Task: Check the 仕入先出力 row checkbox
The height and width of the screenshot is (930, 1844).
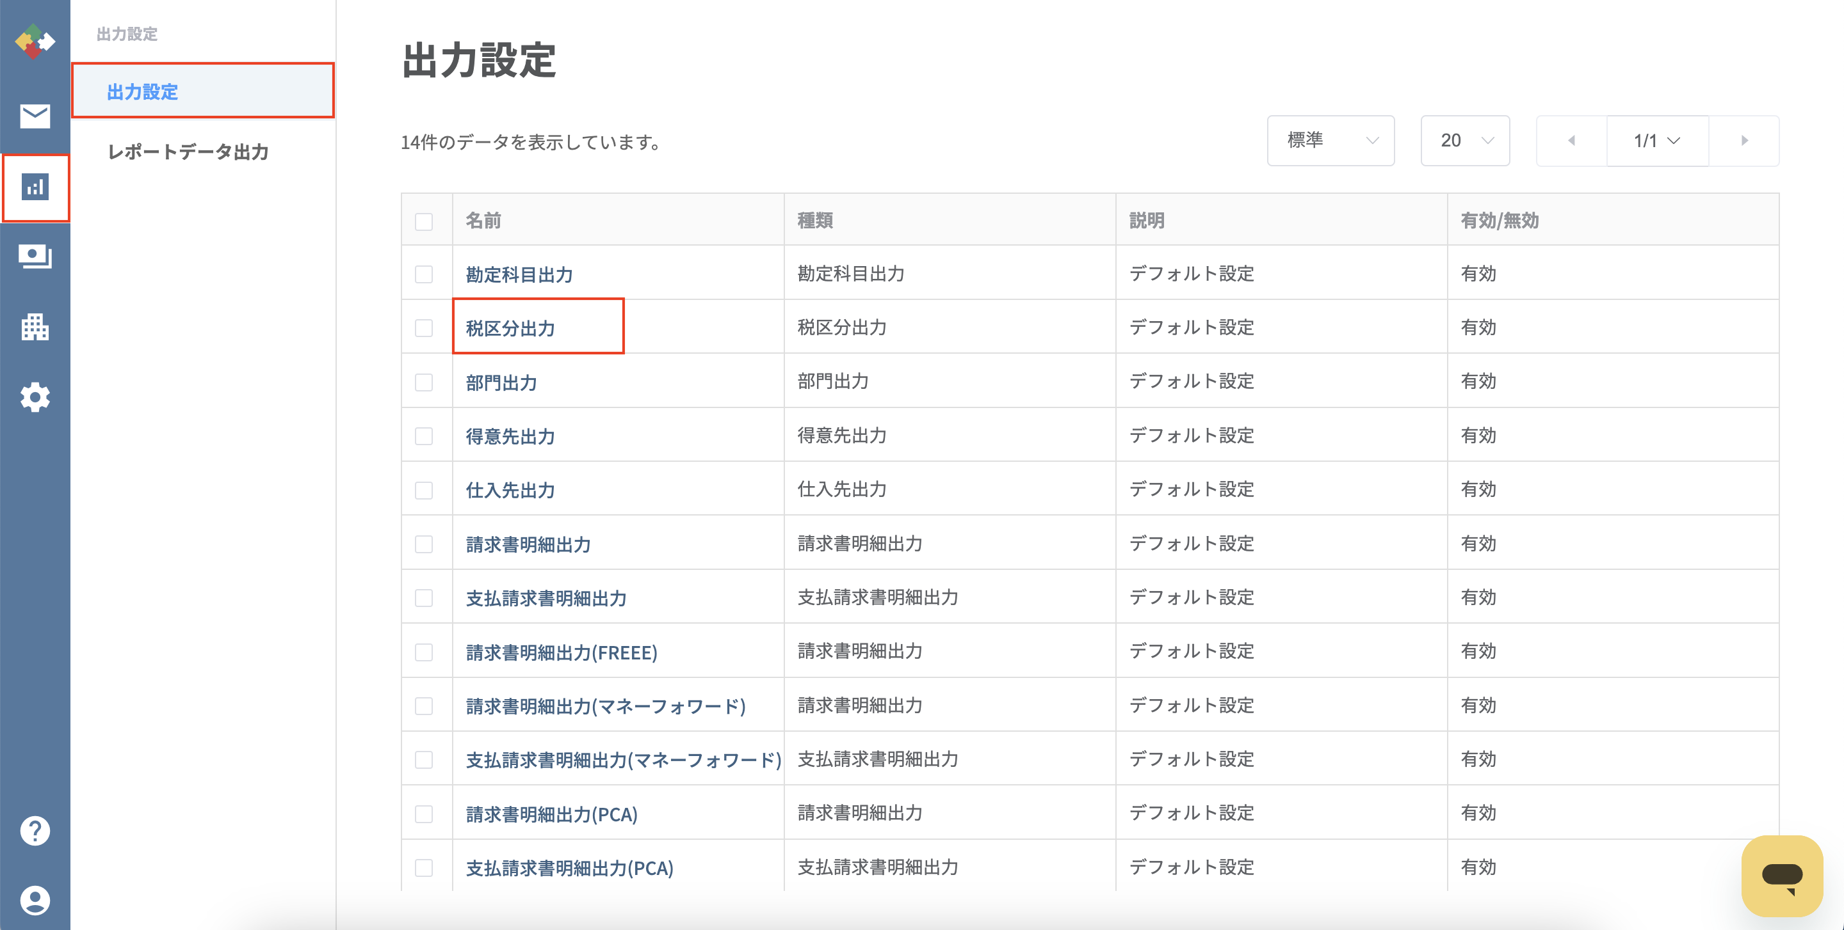Action: pos(424,491)
